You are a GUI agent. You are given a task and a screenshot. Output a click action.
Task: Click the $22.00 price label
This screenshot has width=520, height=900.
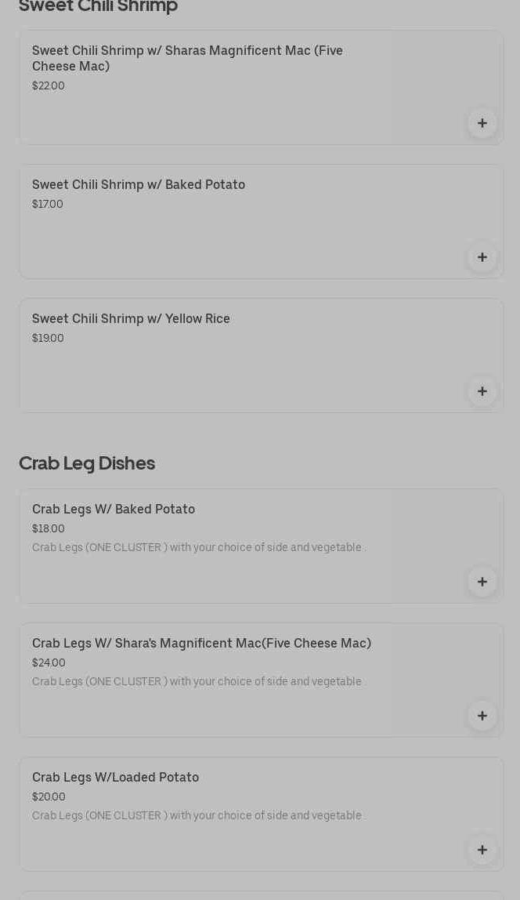pos(49,85)
